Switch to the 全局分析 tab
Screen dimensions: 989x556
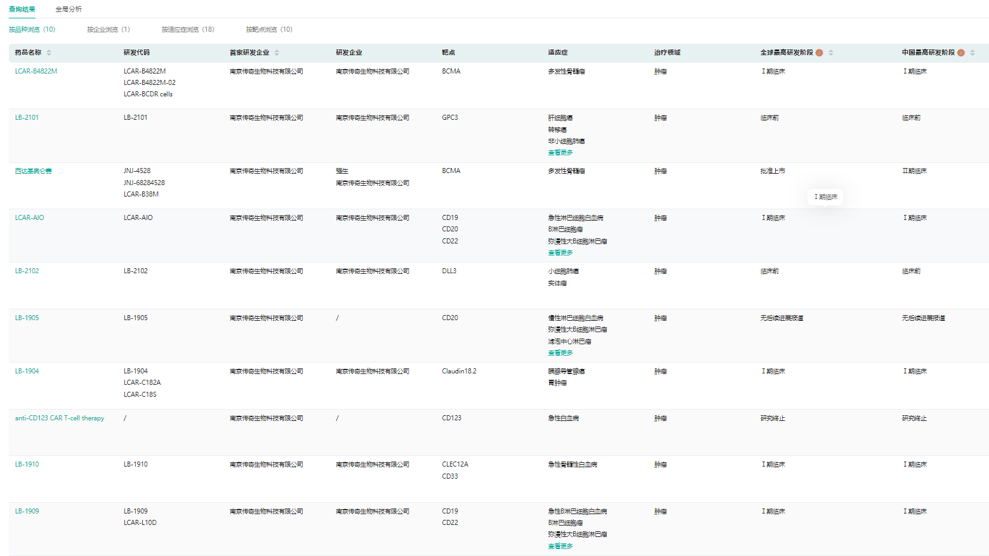[x=69, y=10]
